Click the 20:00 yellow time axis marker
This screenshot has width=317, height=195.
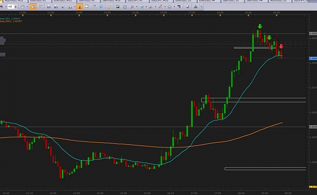tap(276, 15)
